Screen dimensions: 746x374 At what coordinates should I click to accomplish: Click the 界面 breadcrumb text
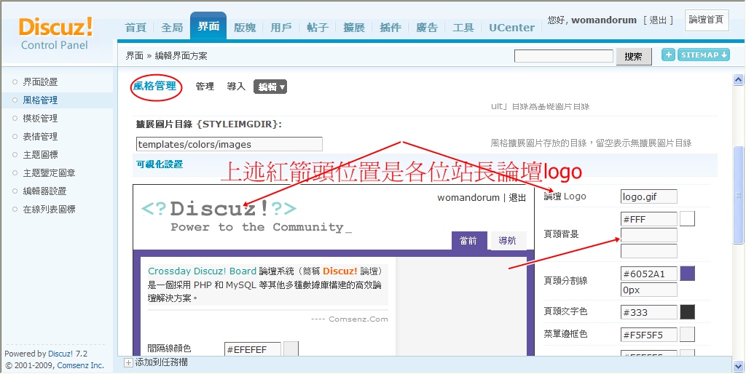click(x=134, y=56)
